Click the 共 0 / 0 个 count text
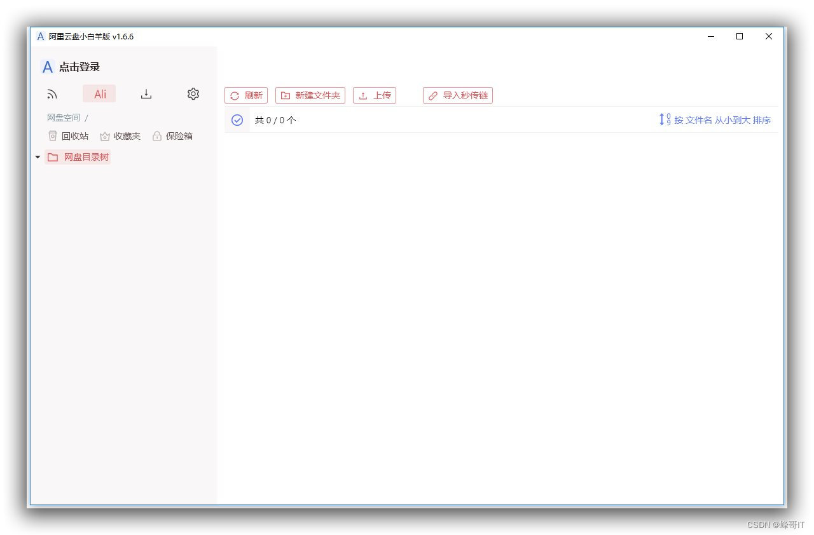The width and height of the screenshot is (814, 535). pos(275,120)
